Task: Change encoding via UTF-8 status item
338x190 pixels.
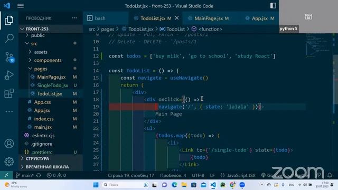Action: pyautogui.click(x=198, y=175)
